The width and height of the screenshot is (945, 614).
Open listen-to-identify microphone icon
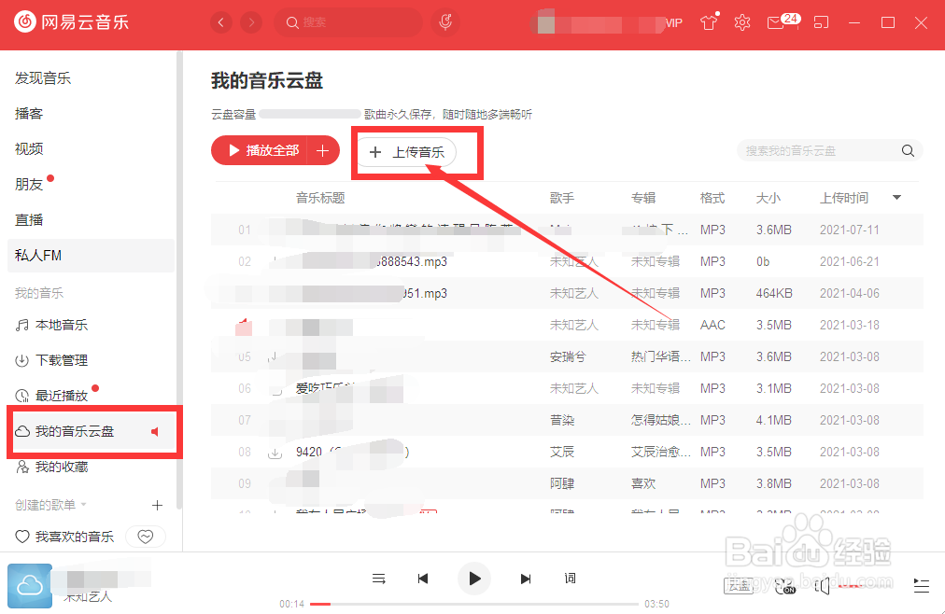[x=445, y=23]
